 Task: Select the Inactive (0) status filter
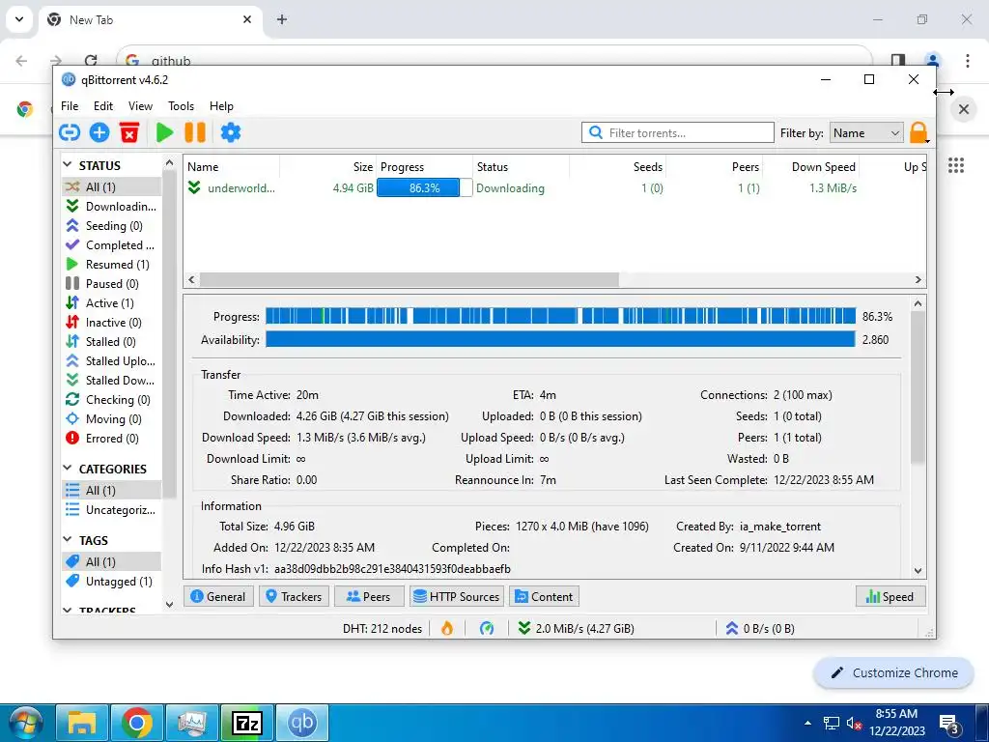click(111, 323)
